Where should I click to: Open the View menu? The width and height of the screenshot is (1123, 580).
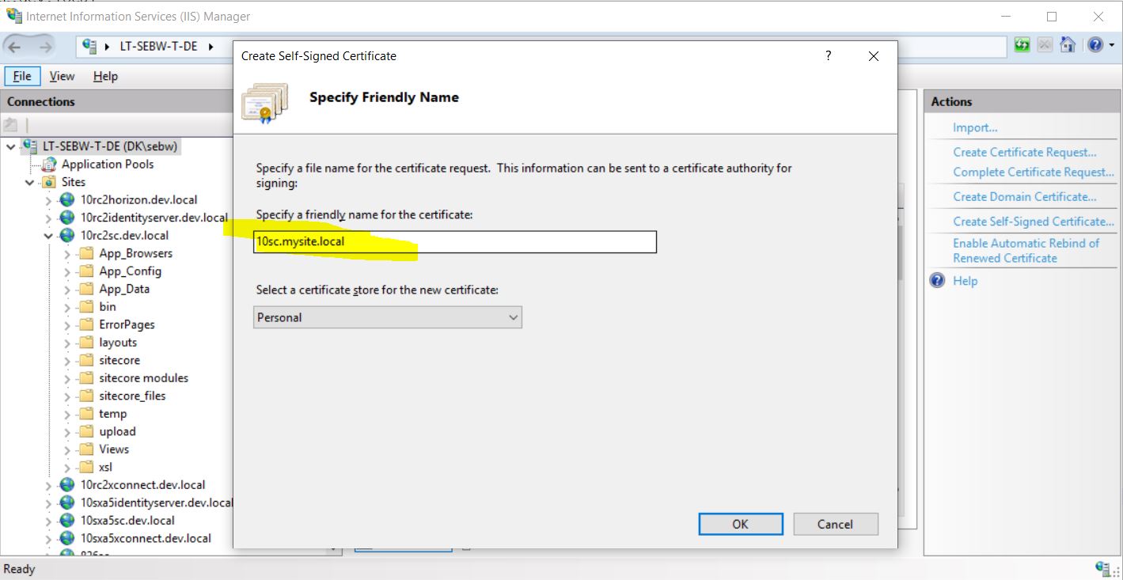pyautogui.click(x=62, y=76)
